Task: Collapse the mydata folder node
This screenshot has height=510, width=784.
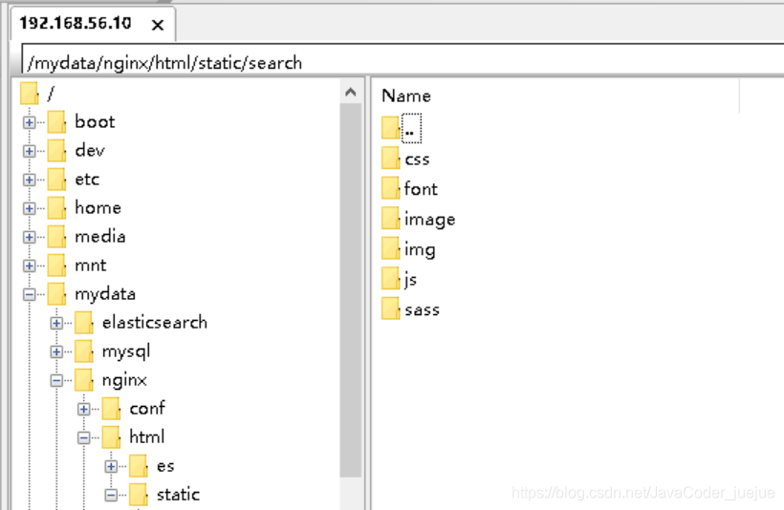Action: pos(29,295)
